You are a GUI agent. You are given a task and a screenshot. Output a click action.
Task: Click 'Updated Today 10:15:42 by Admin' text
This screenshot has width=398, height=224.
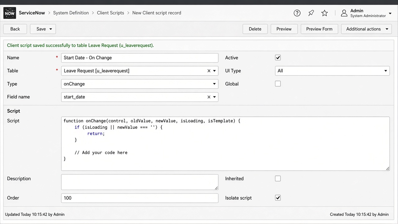(x=35, y=214)
